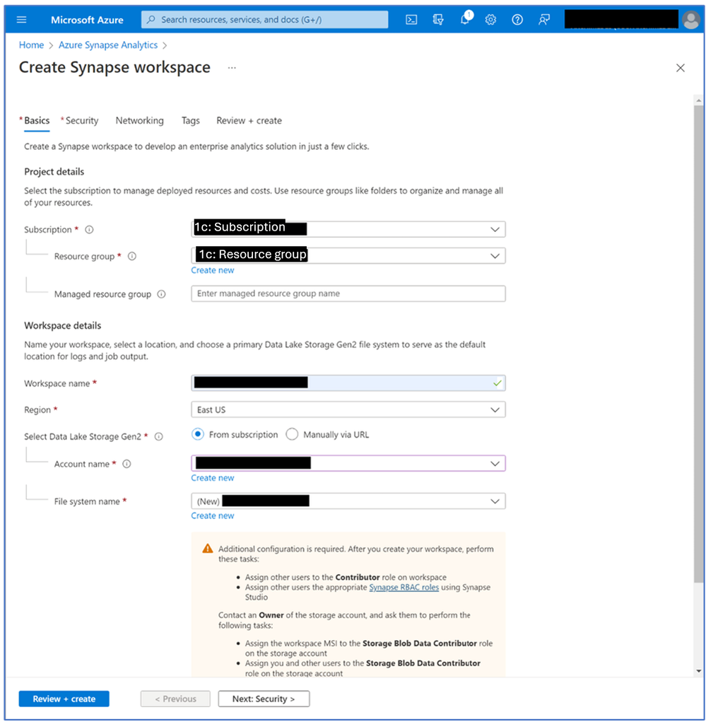Click the vertical scrollbar thumb
This screenshot has height=722, width=706.
[698, 345]
